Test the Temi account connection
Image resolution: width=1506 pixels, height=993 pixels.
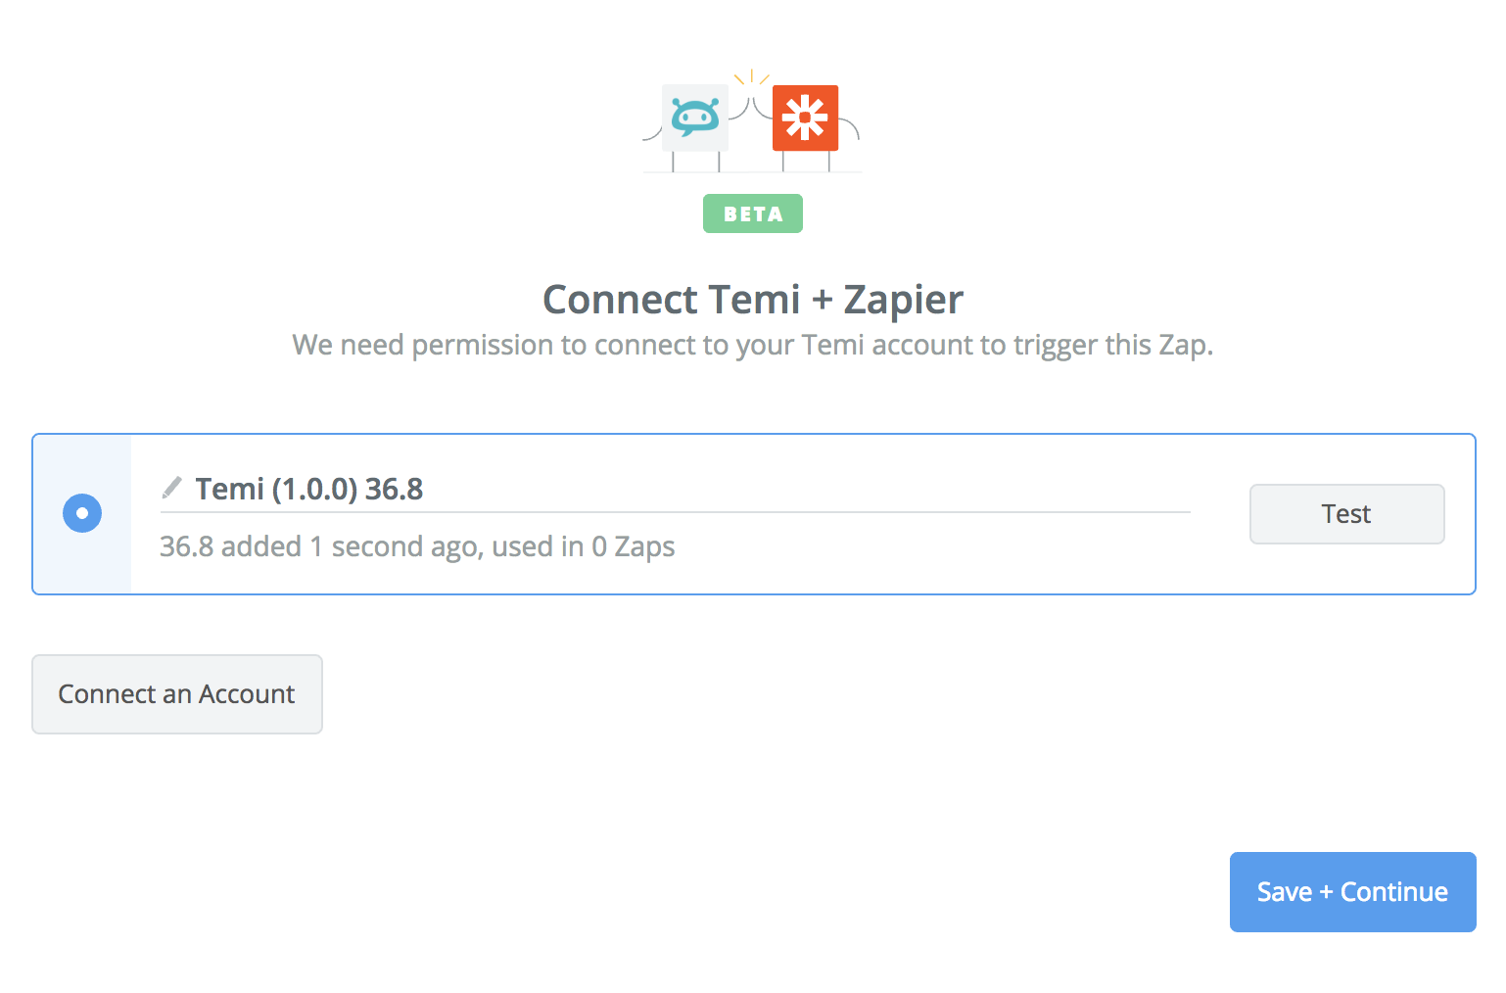(1346, 514)
